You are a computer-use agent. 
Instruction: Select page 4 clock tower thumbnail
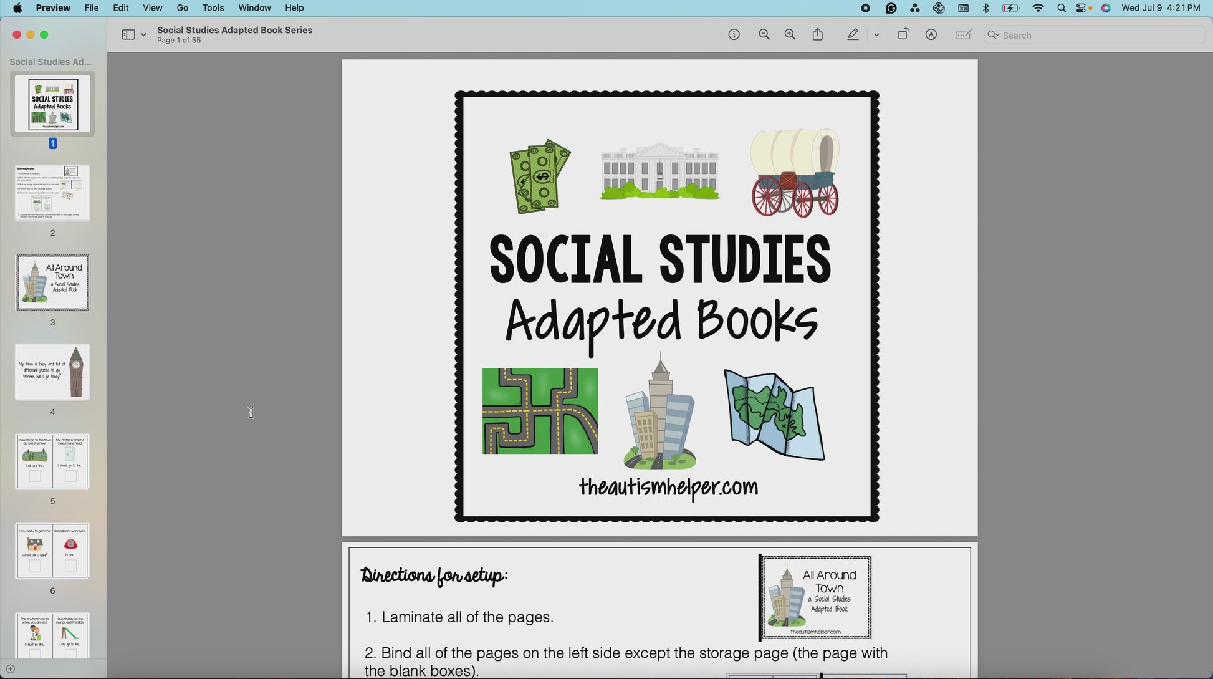click(52, 372)
